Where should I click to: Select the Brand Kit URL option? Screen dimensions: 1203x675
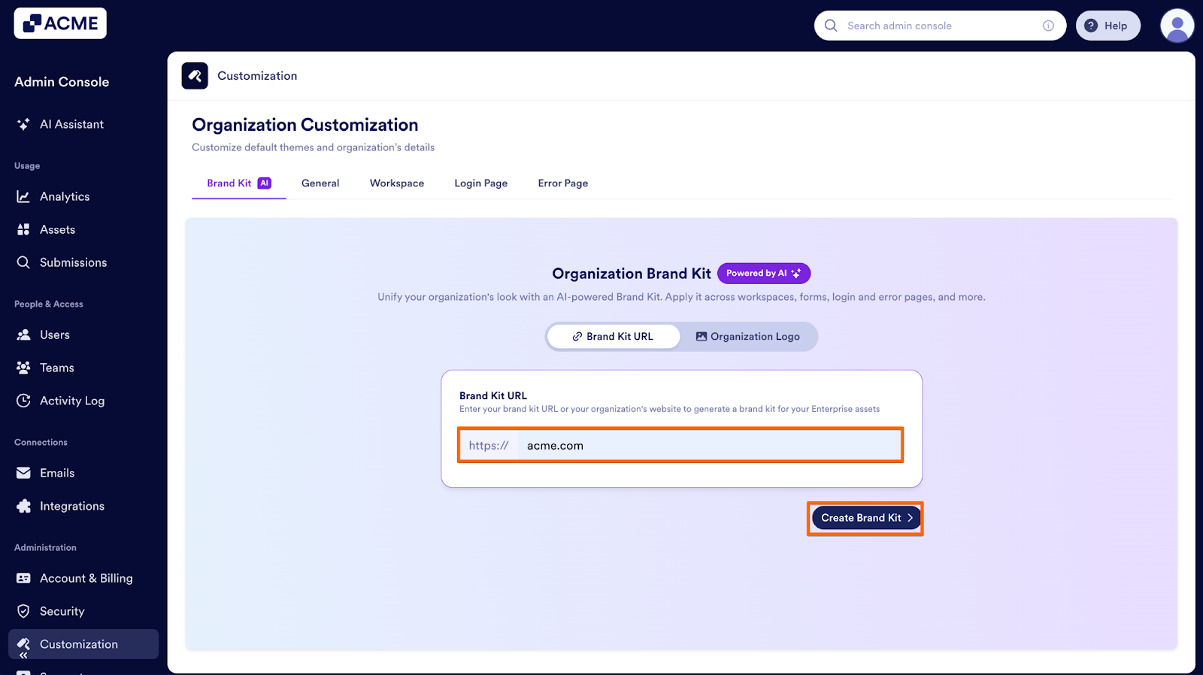pyautogui.click(x=614, y=337)
